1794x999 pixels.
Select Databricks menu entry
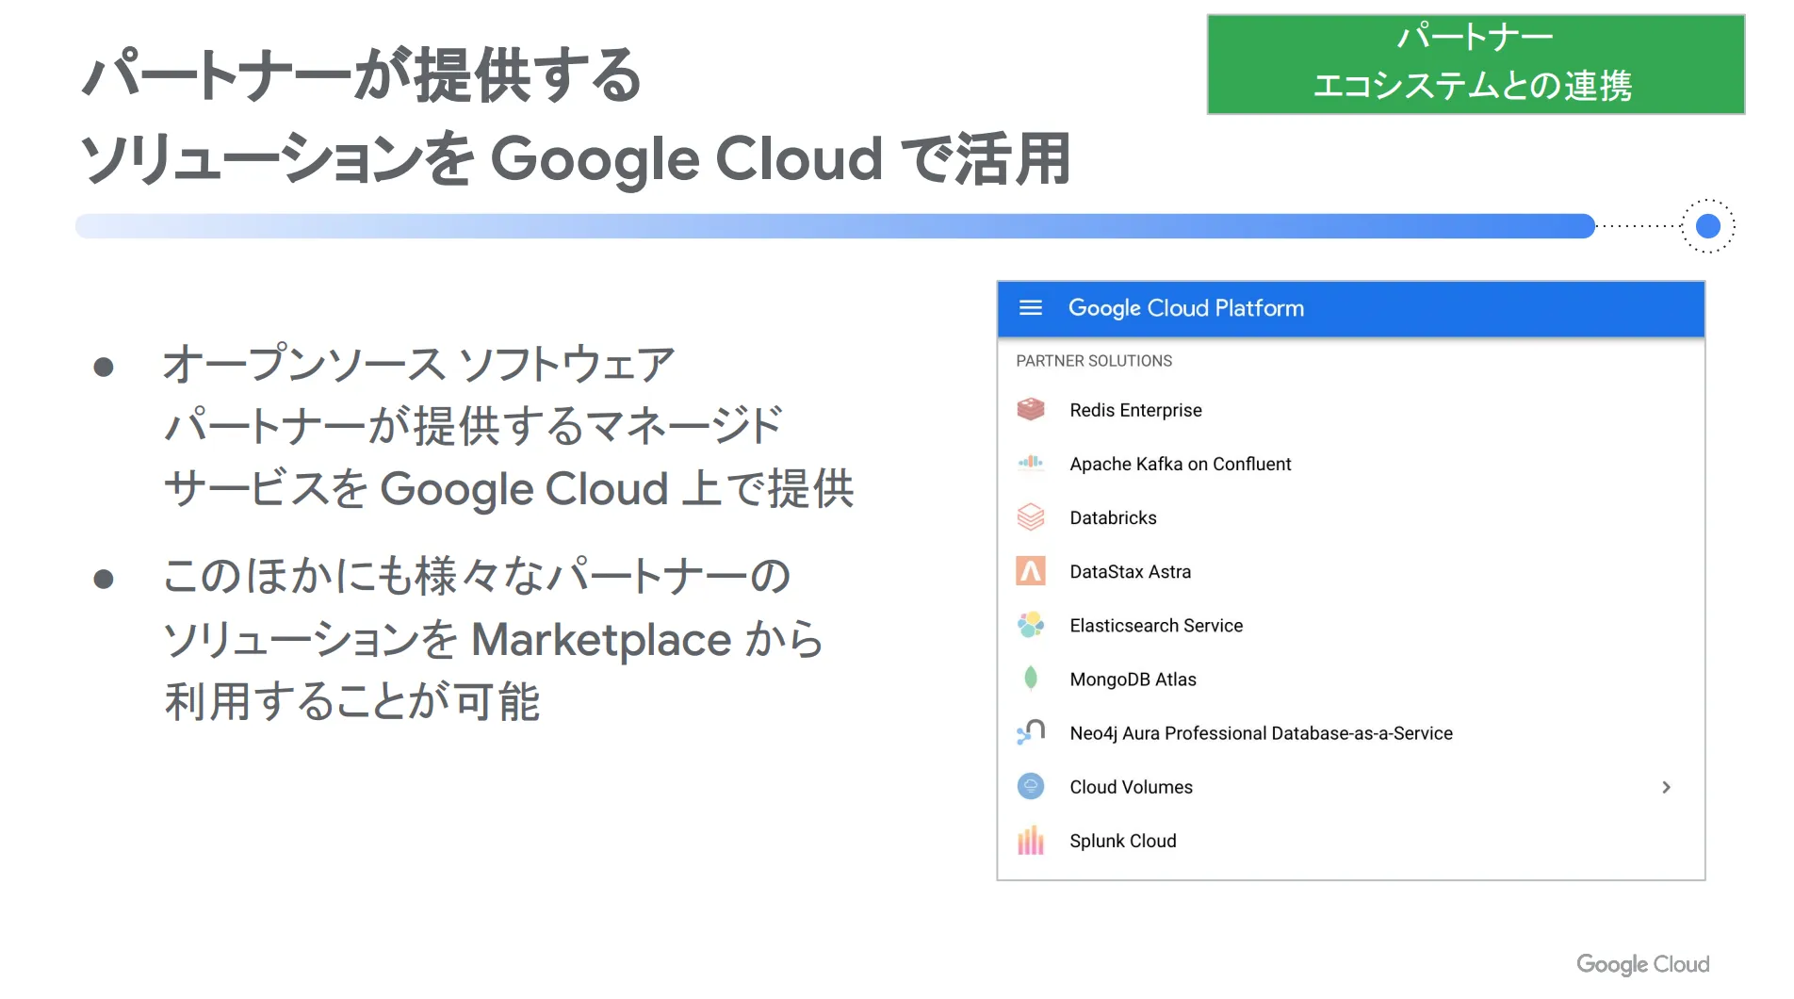point(1350,517)
